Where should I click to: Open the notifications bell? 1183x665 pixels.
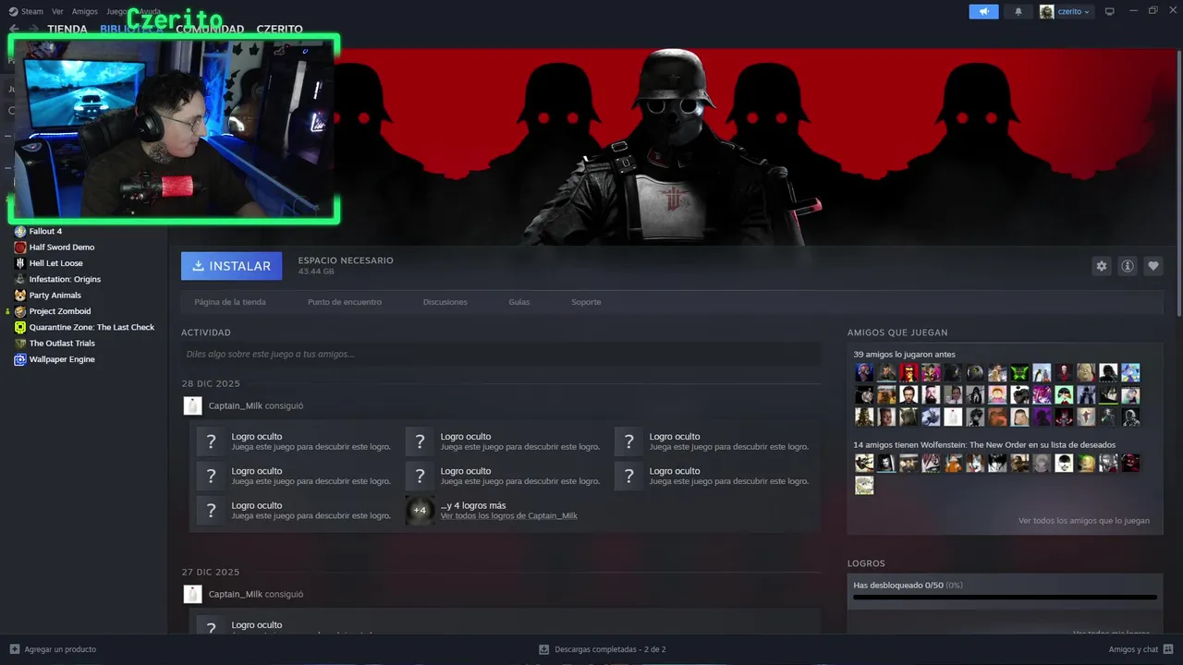click(1018, 12)
